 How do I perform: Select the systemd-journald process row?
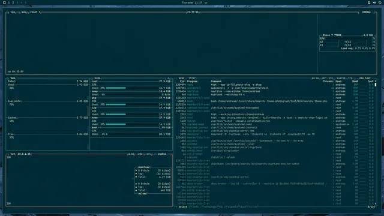tap(275, 128)
